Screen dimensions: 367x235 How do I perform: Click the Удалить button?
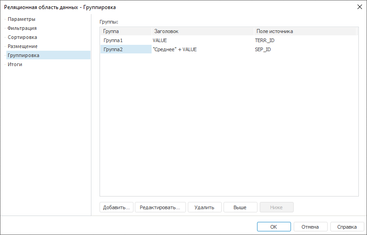[x=204, y=207]
